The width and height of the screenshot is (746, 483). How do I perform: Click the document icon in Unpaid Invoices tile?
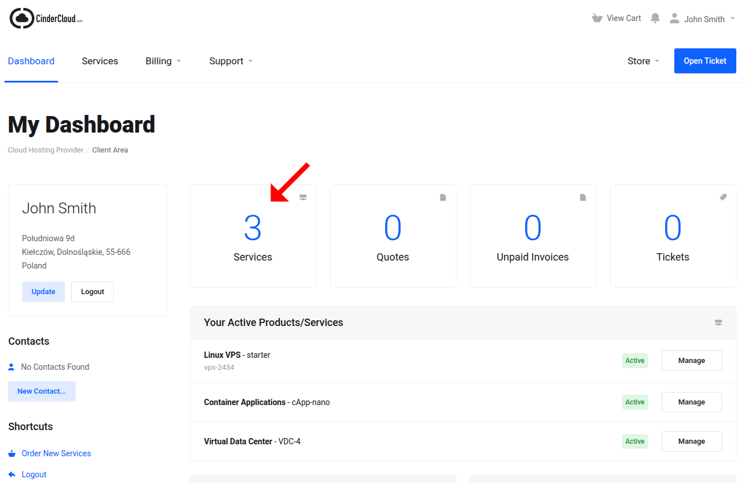point(583,197)
